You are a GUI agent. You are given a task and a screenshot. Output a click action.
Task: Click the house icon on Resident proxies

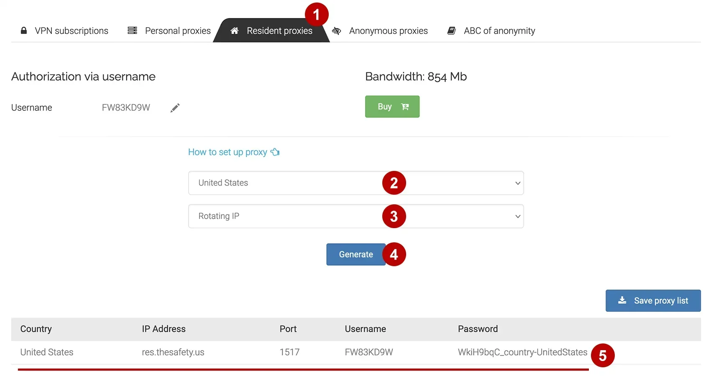tap(235, 31)
